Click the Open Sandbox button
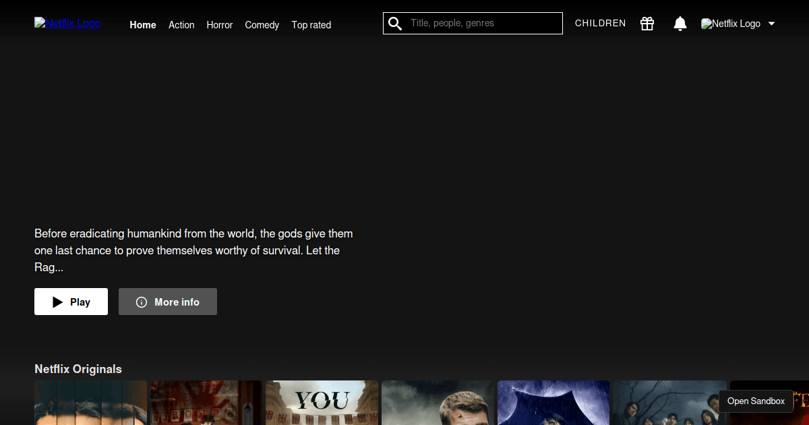This screenshot has width=809, height=425. pos(756,401)
